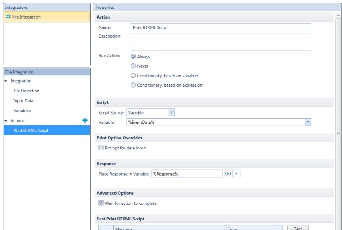Select the Always radio button
Screen dimensions: 342x230
133,57
